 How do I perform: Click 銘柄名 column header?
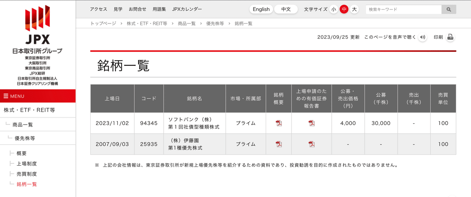point(195,99)
